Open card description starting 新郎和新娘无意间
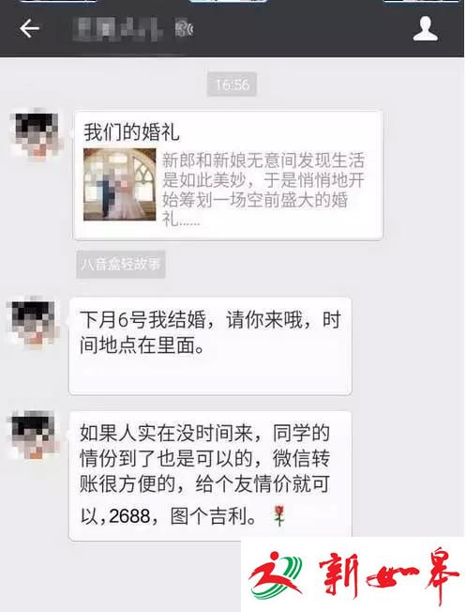466x612 pixels. click(263, 190)
